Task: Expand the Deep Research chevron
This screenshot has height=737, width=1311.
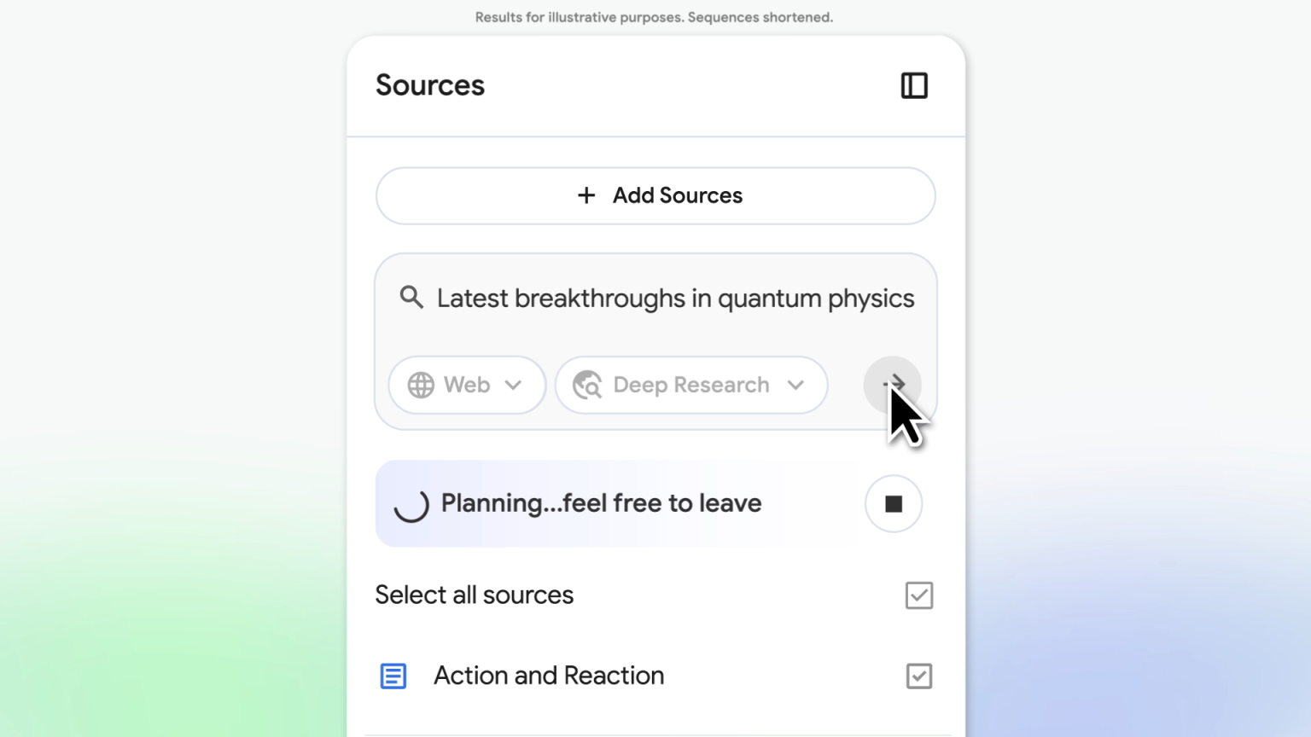Action: point(795,385)
